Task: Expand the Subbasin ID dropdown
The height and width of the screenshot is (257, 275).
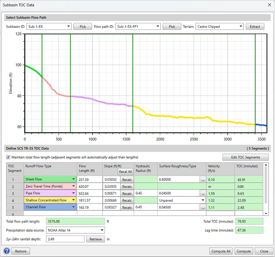Action: [x=68, y=27]
